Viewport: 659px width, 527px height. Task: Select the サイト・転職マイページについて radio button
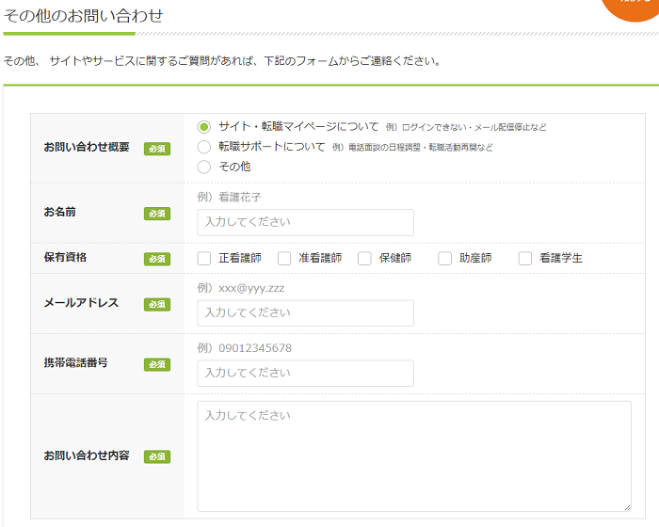pyautogui.click(x=204, y=126)
